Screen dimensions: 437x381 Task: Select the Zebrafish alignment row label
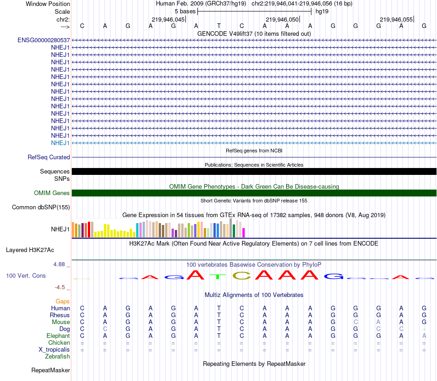point(57,357)
